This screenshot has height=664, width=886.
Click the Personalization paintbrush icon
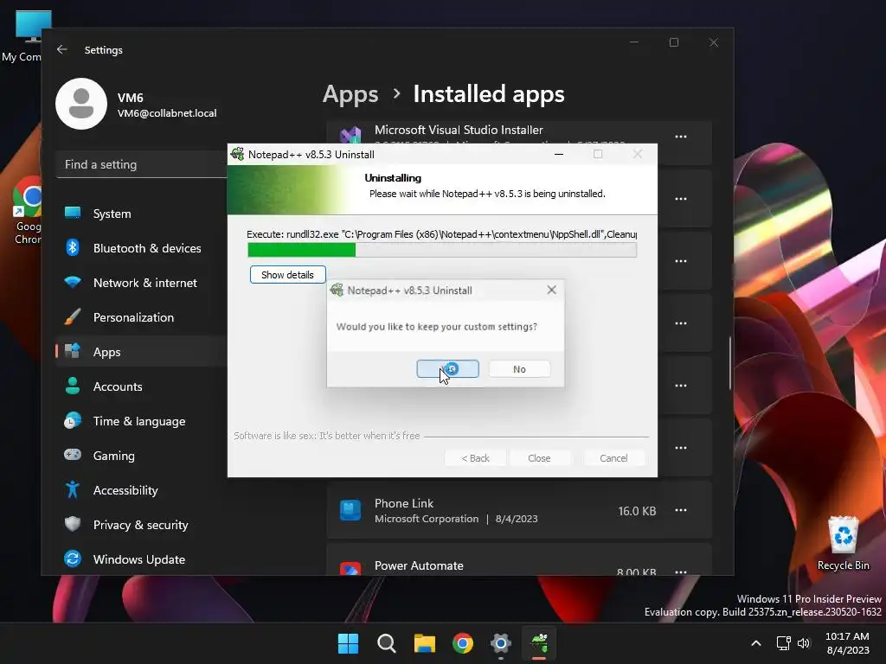[x=73, y=316]
